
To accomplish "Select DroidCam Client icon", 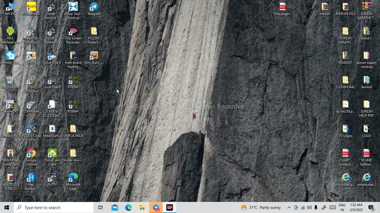I will click(x=52, y=158).
